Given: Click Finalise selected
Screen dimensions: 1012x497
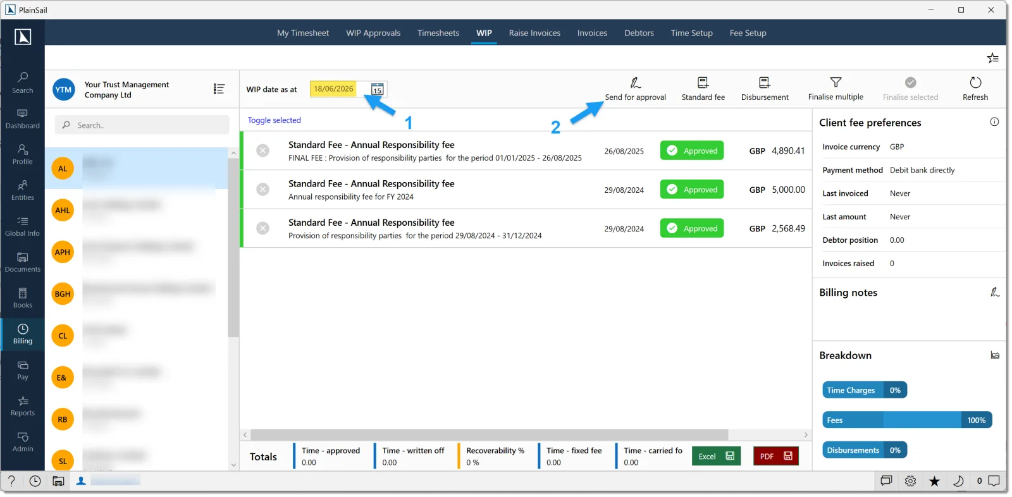Looking at the screenshot, I should 910,89.
